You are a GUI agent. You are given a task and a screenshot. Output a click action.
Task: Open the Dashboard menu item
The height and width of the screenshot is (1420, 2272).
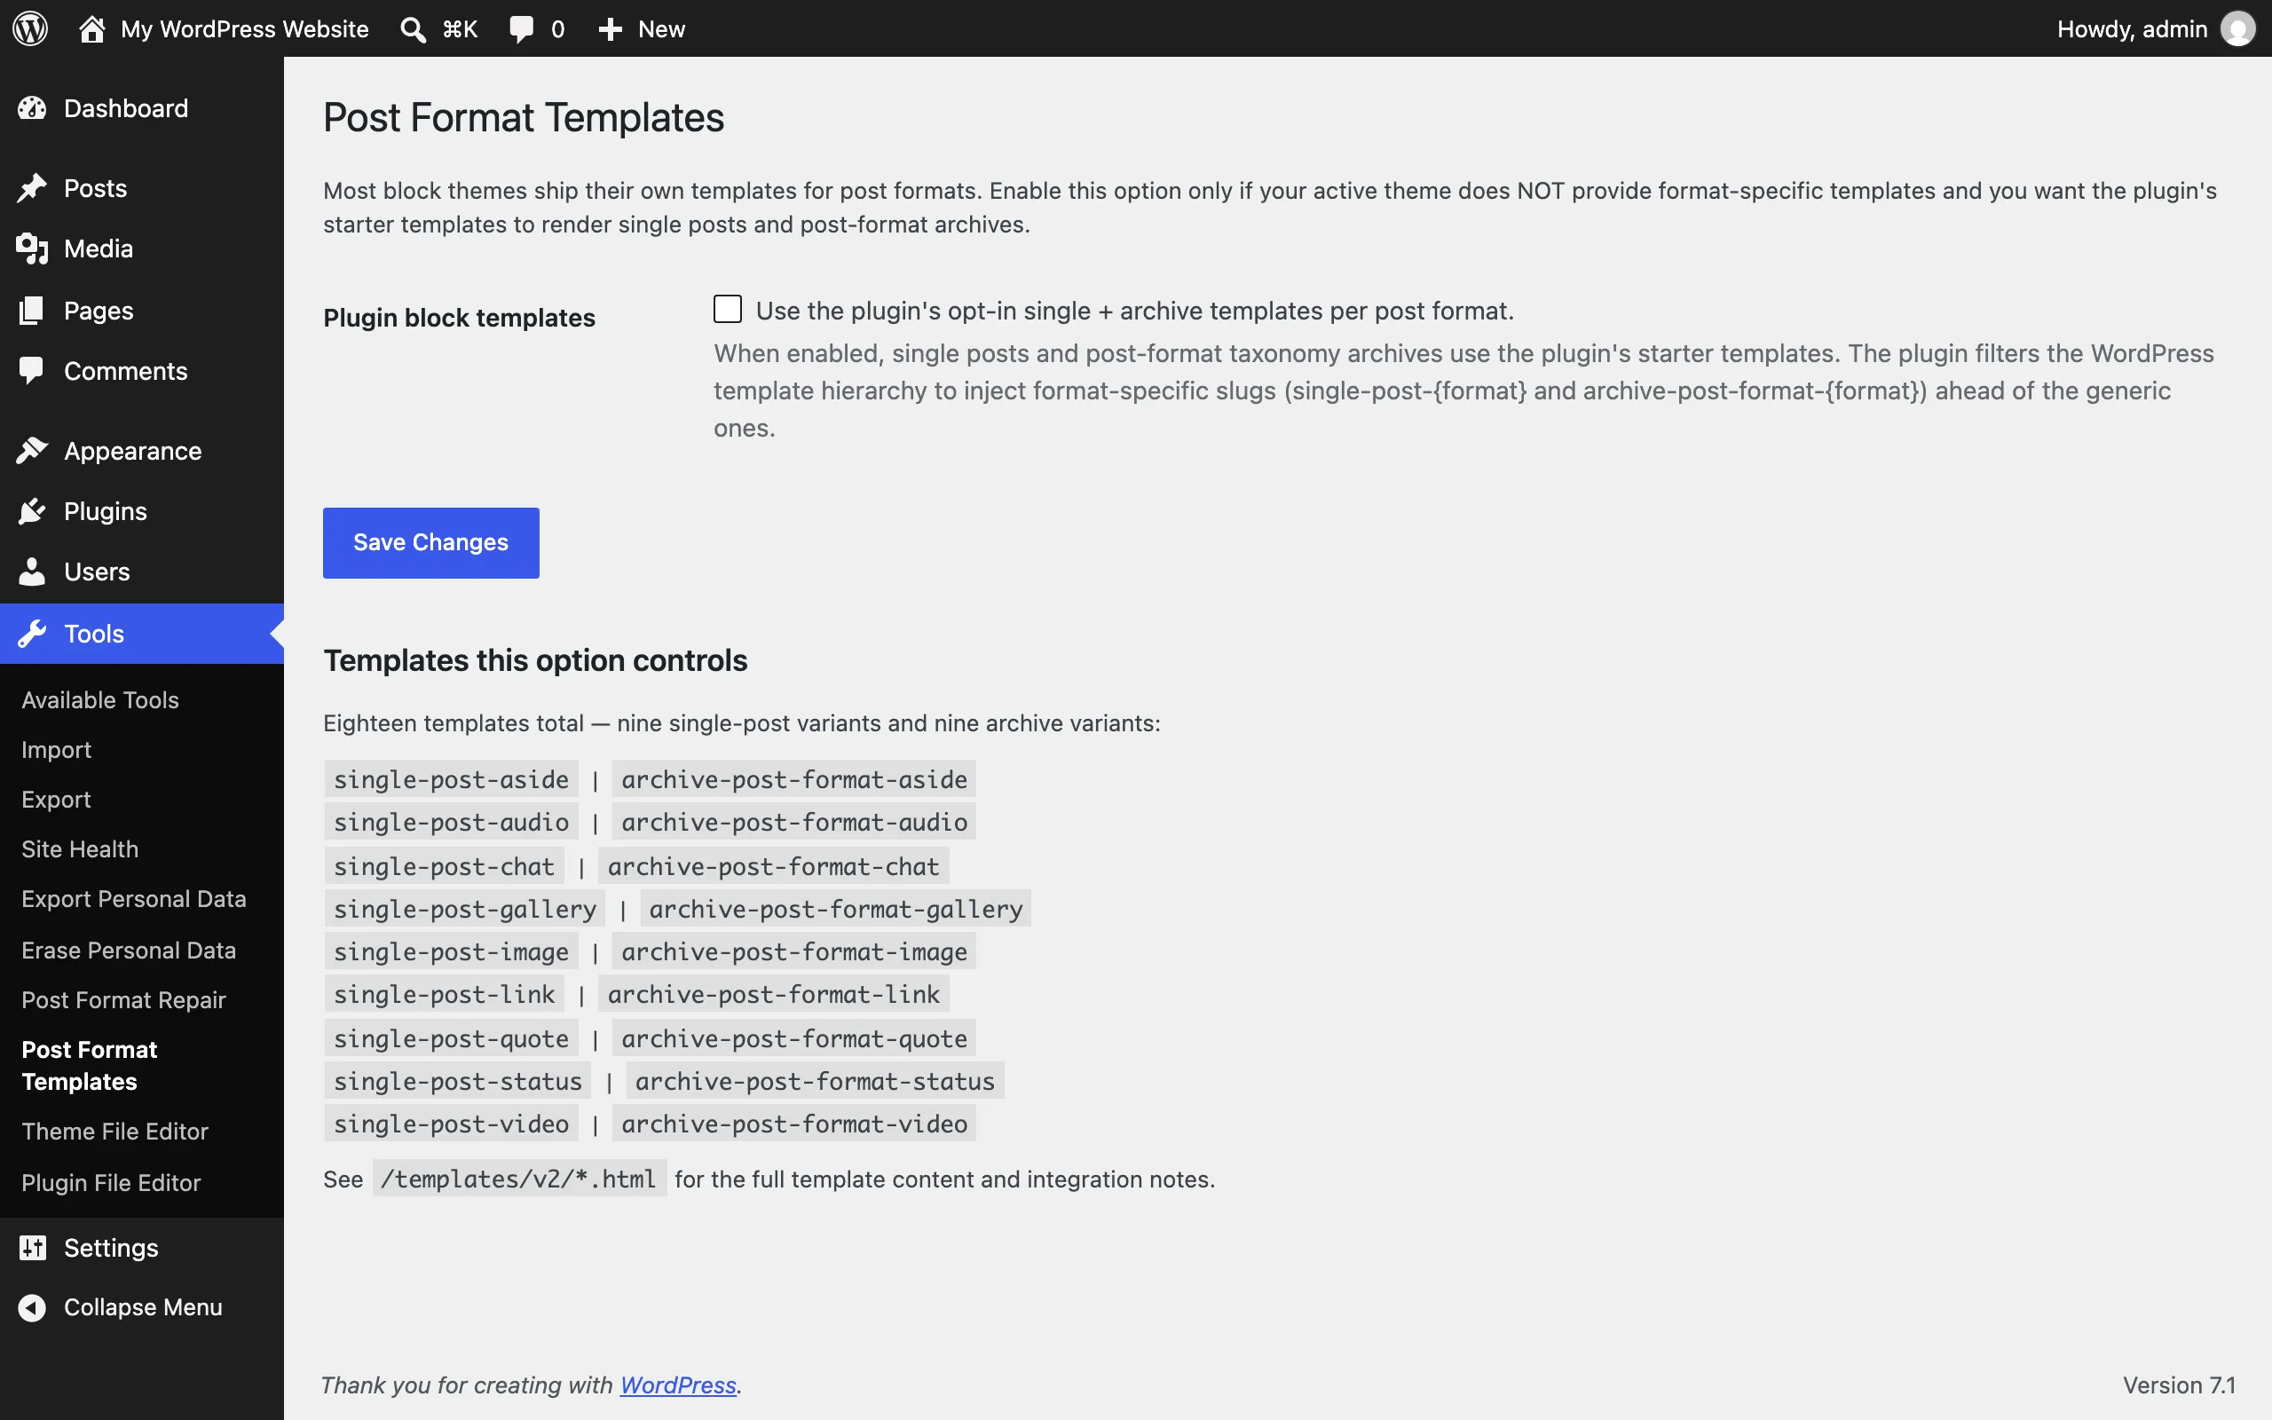(x=142, y=108)
